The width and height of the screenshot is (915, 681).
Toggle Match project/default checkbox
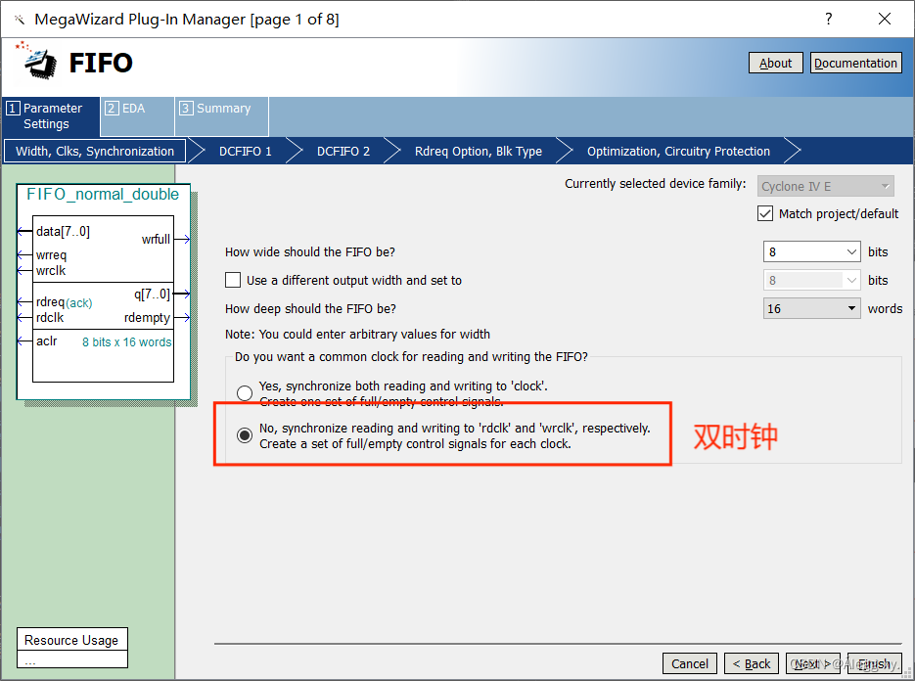click(765, 213)
